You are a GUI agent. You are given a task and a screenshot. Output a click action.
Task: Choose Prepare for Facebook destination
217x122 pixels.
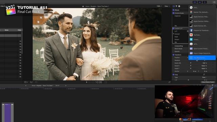click(202, 30)
